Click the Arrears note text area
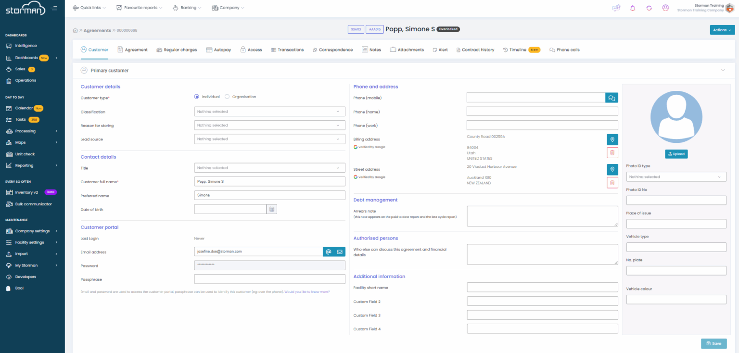The image size is (739, 353). 543,216
